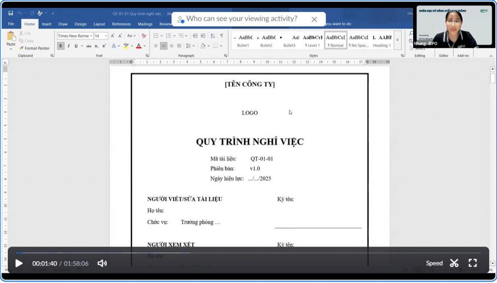Play the video with the play button
Image resolution: width=497 pixels, height=283 pixels.
pos(19,263)
